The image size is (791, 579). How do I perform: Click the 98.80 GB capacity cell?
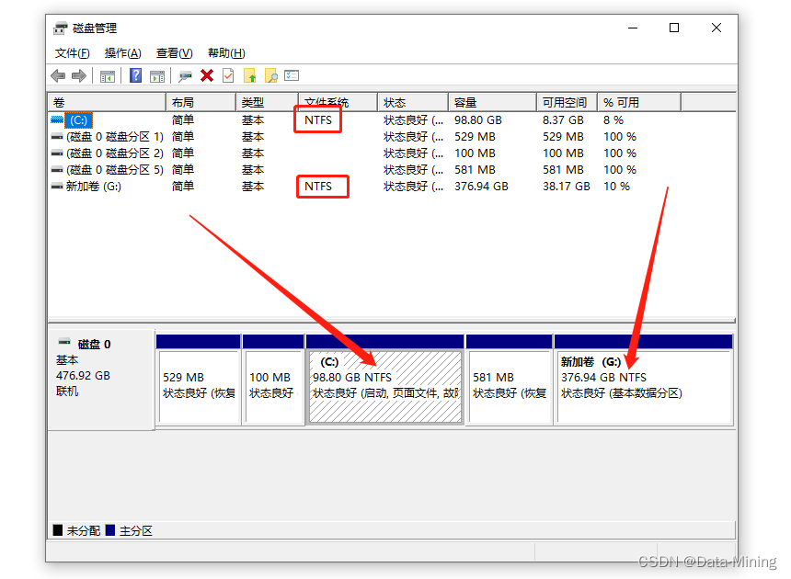coord(477,119)
